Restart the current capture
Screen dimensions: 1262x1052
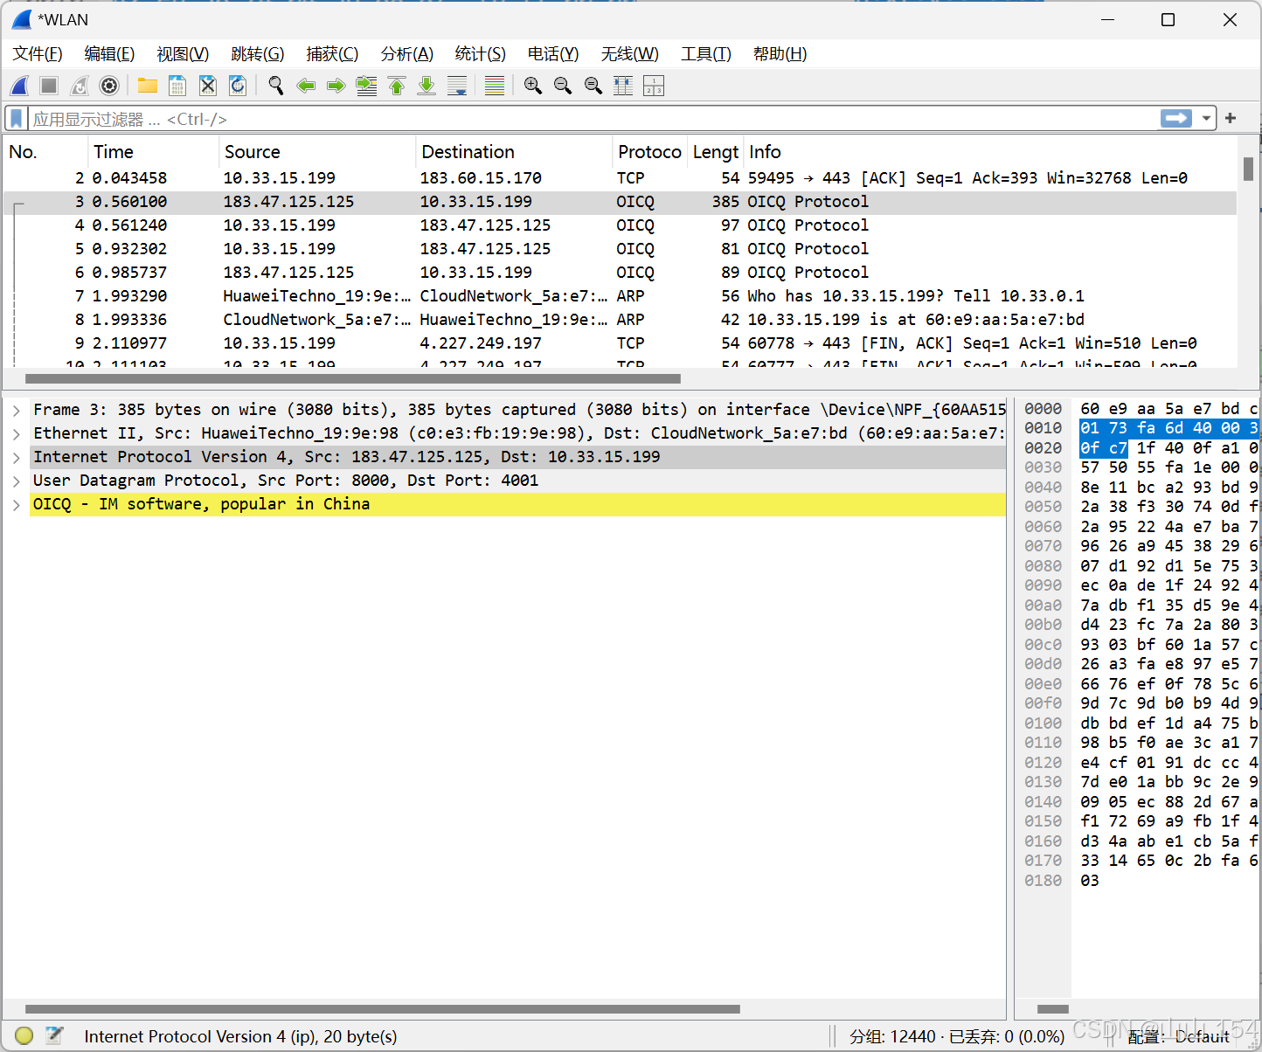80,86
